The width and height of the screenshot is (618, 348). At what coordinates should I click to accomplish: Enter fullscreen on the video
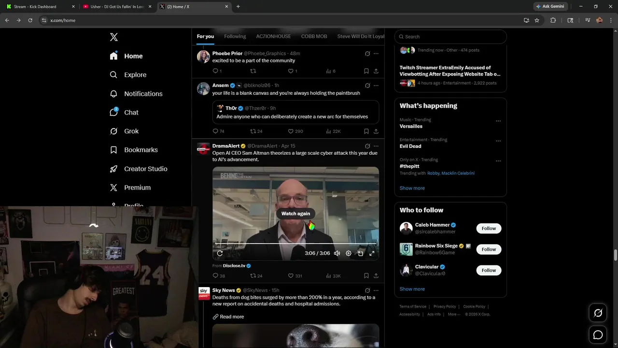372,253
